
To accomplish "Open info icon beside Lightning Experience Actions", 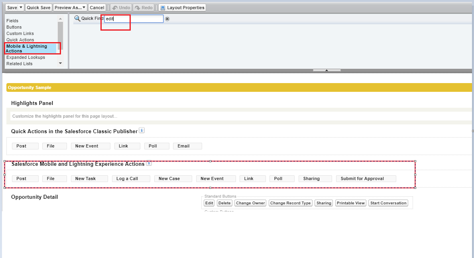I will [x=149, y=163].
